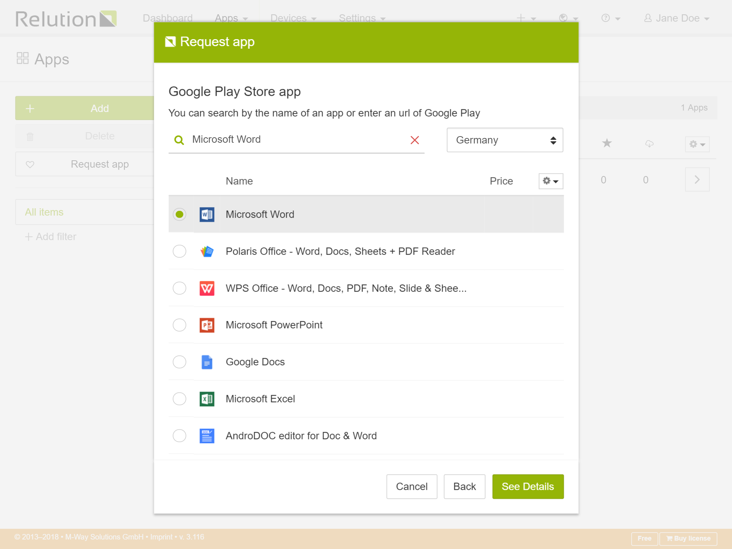Click the Cancel button
The height and width of the screenshot is (549, 732).
click(x=412, y=486)
